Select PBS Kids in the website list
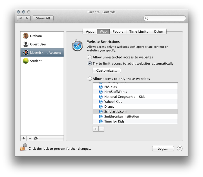 coord(135,87)
